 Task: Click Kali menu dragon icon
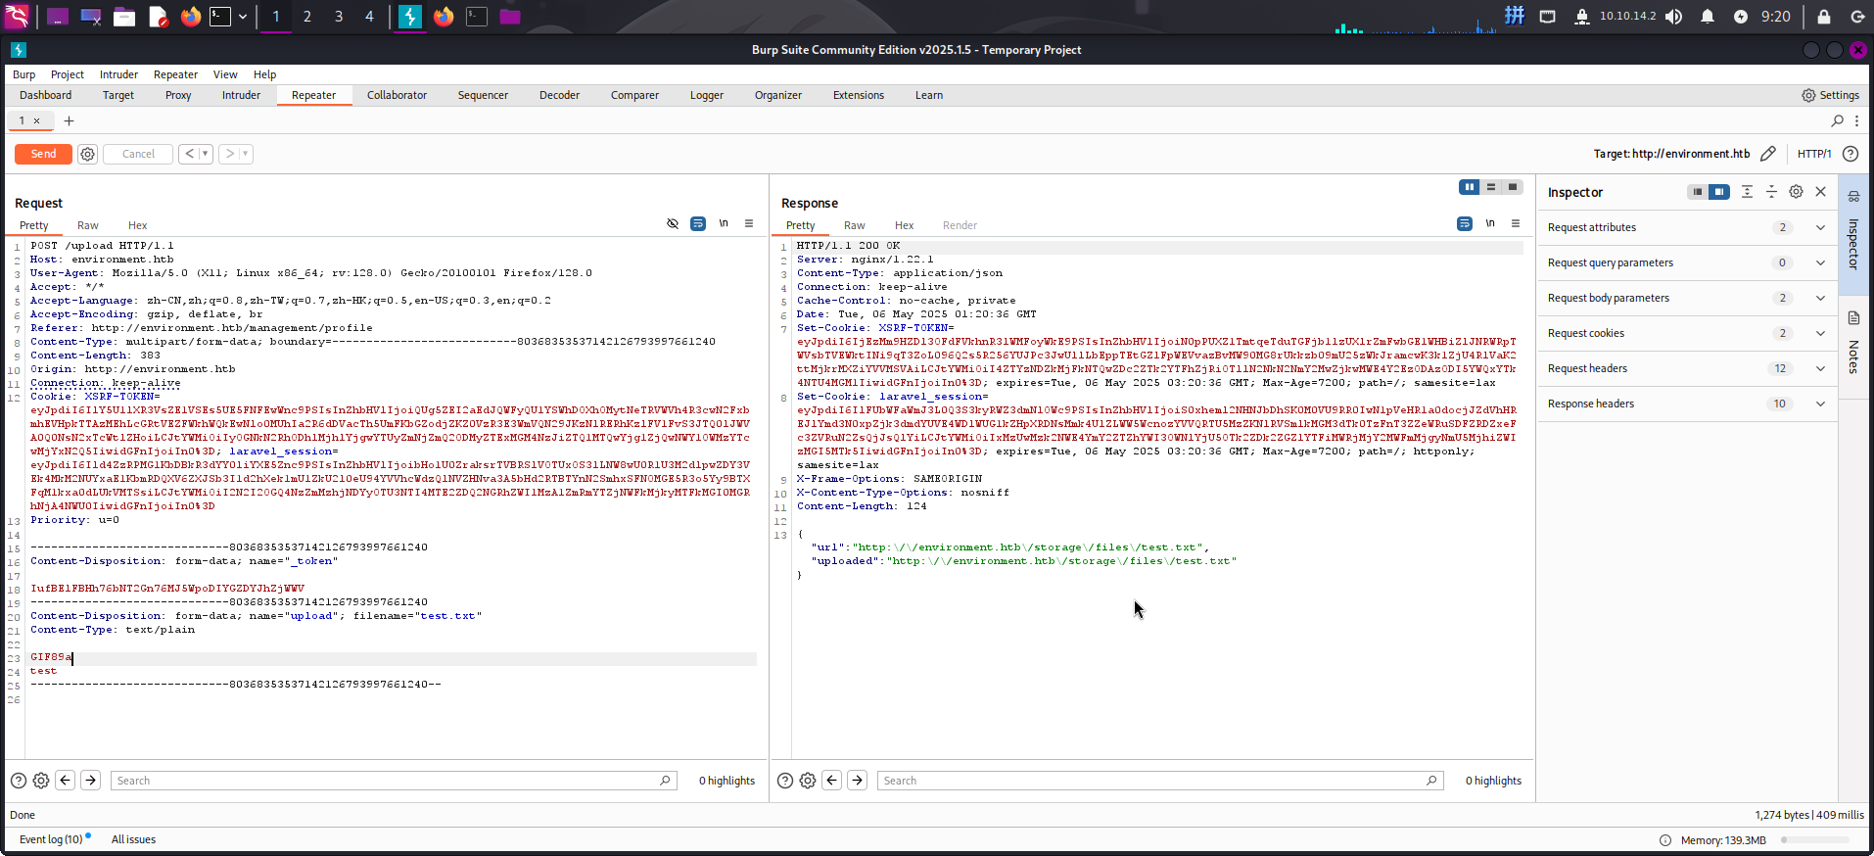point(18,17)
